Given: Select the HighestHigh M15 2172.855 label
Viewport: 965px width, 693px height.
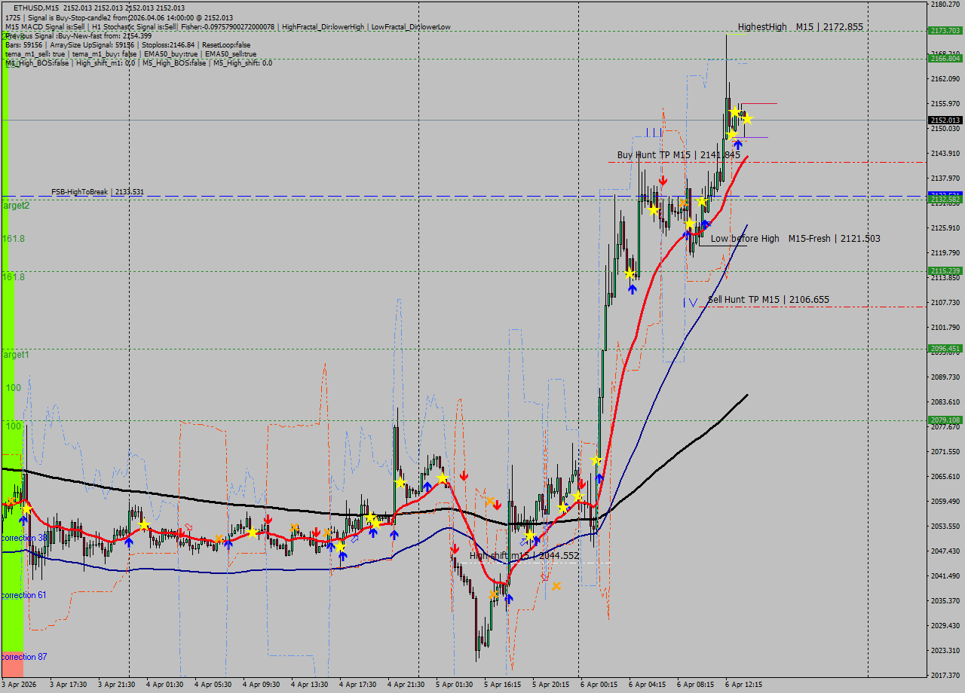Looking at the screenshot, I should pos(800,27).
